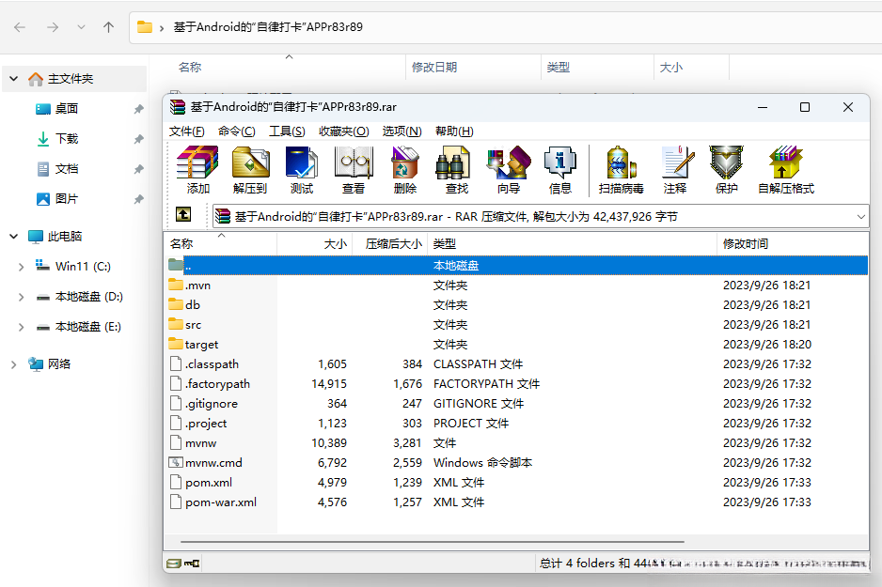
Task: Select the .classpath file
Action: click(x=516, y=364)
